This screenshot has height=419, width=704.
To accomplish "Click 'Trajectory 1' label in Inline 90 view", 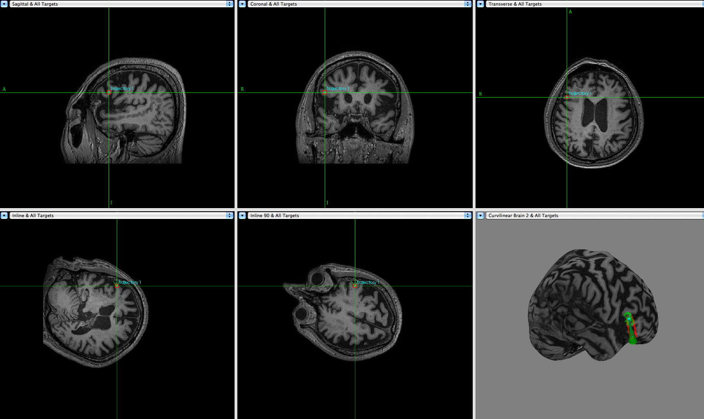I will click(x=368, y=282).
